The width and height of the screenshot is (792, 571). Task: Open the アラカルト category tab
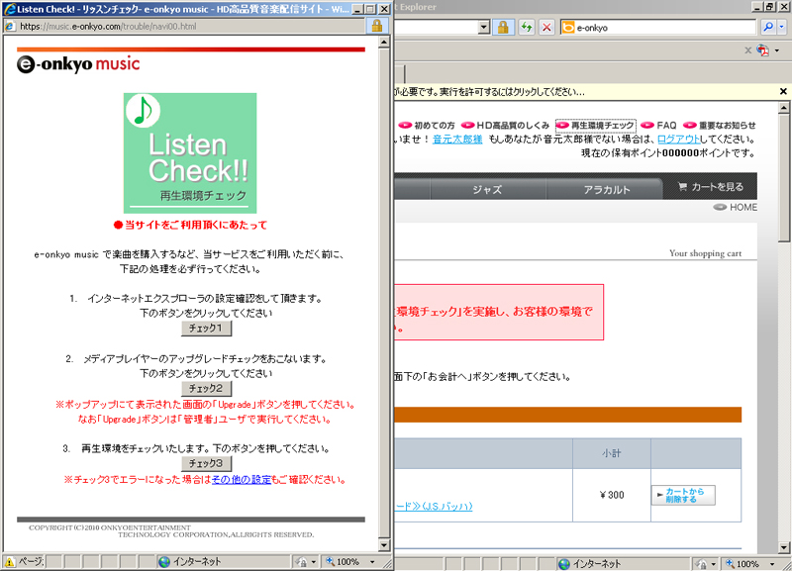pos(607,188)
